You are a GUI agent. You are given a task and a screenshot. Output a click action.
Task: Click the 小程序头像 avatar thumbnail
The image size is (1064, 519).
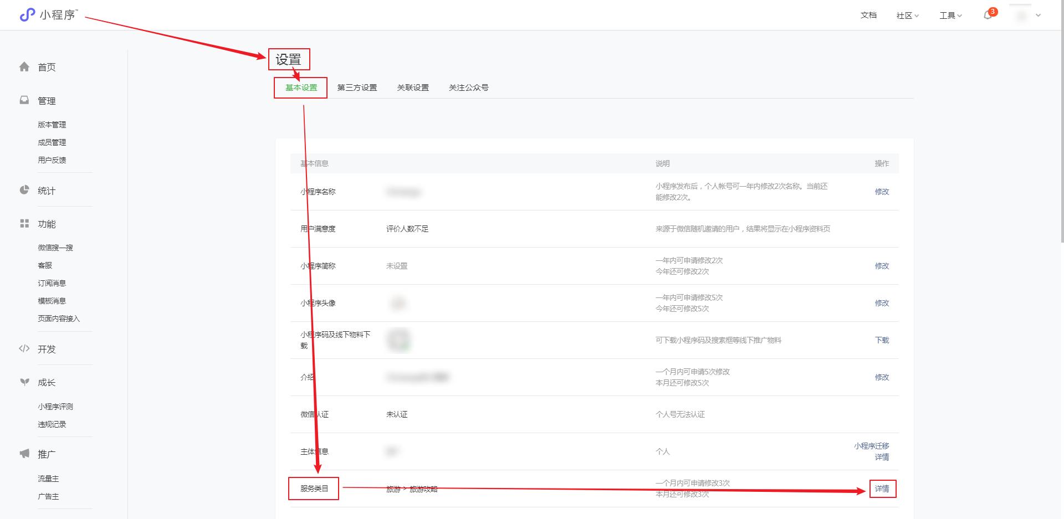coord(397,303)
